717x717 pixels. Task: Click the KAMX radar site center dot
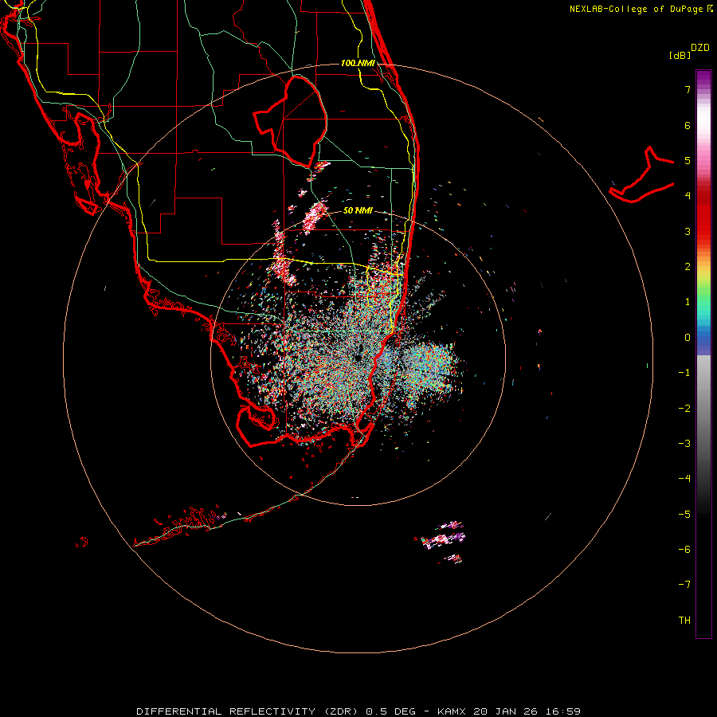(357, 358)
